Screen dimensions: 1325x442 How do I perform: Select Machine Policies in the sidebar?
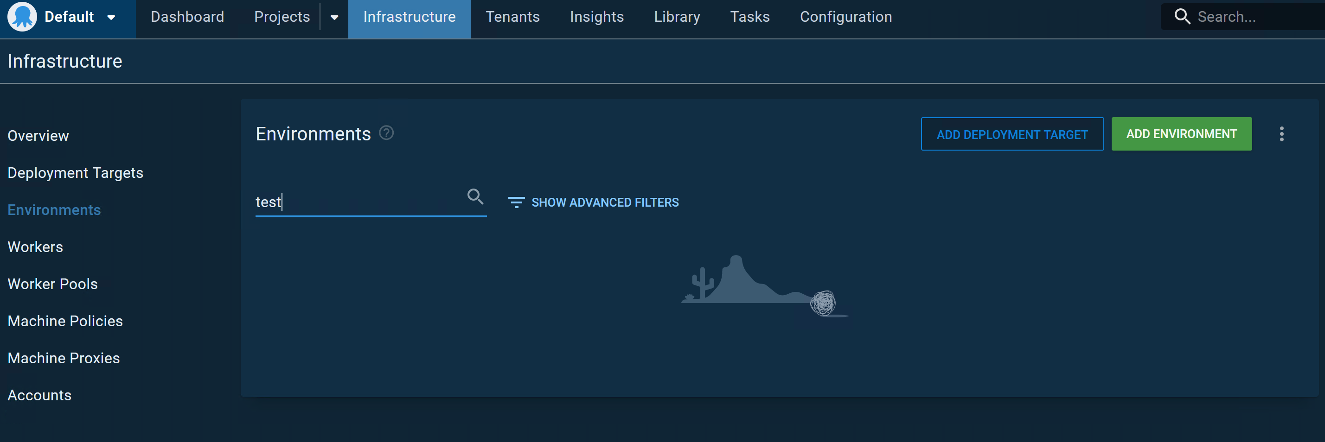point(65,320)
